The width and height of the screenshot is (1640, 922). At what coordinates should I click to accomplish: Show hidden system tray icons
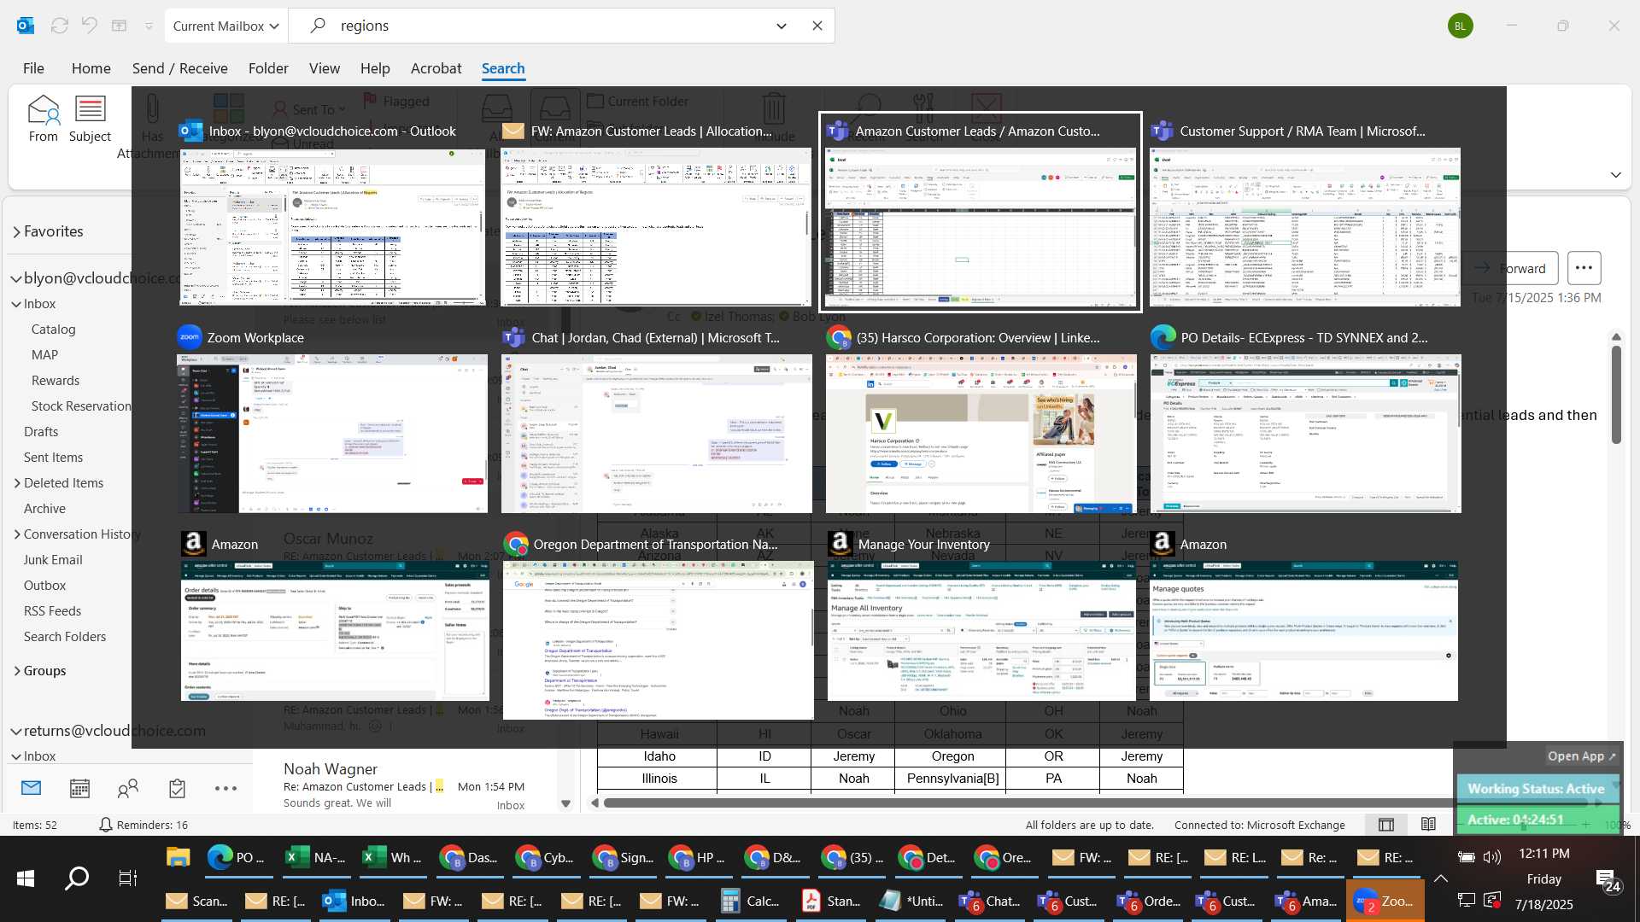pos(1441,878)
